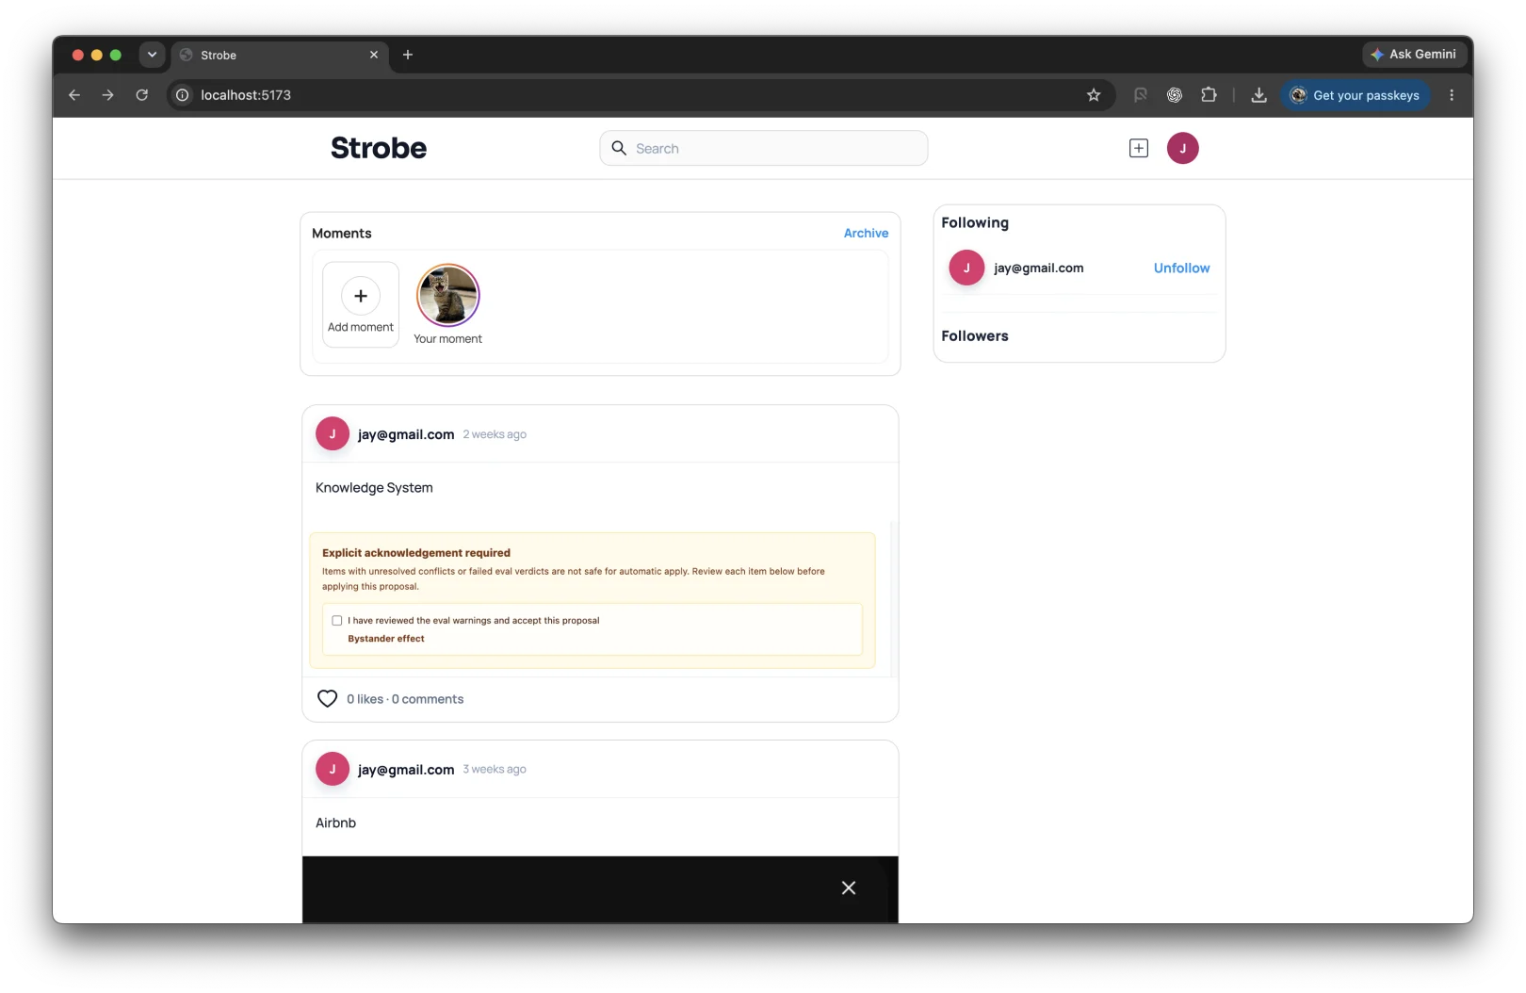View Your moment cat thumbnail
Screen dimensions: 1526x993
click(448, 295)
